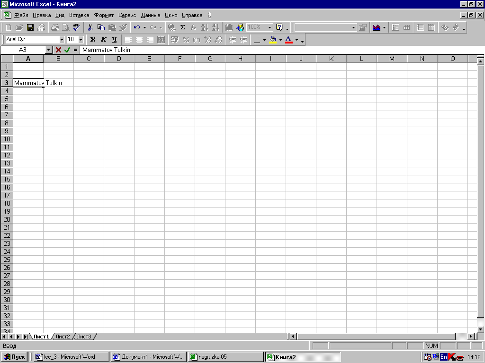Toggle italic formatting (К)
Screen dimensions: 485x363
(x=104, y=40)
